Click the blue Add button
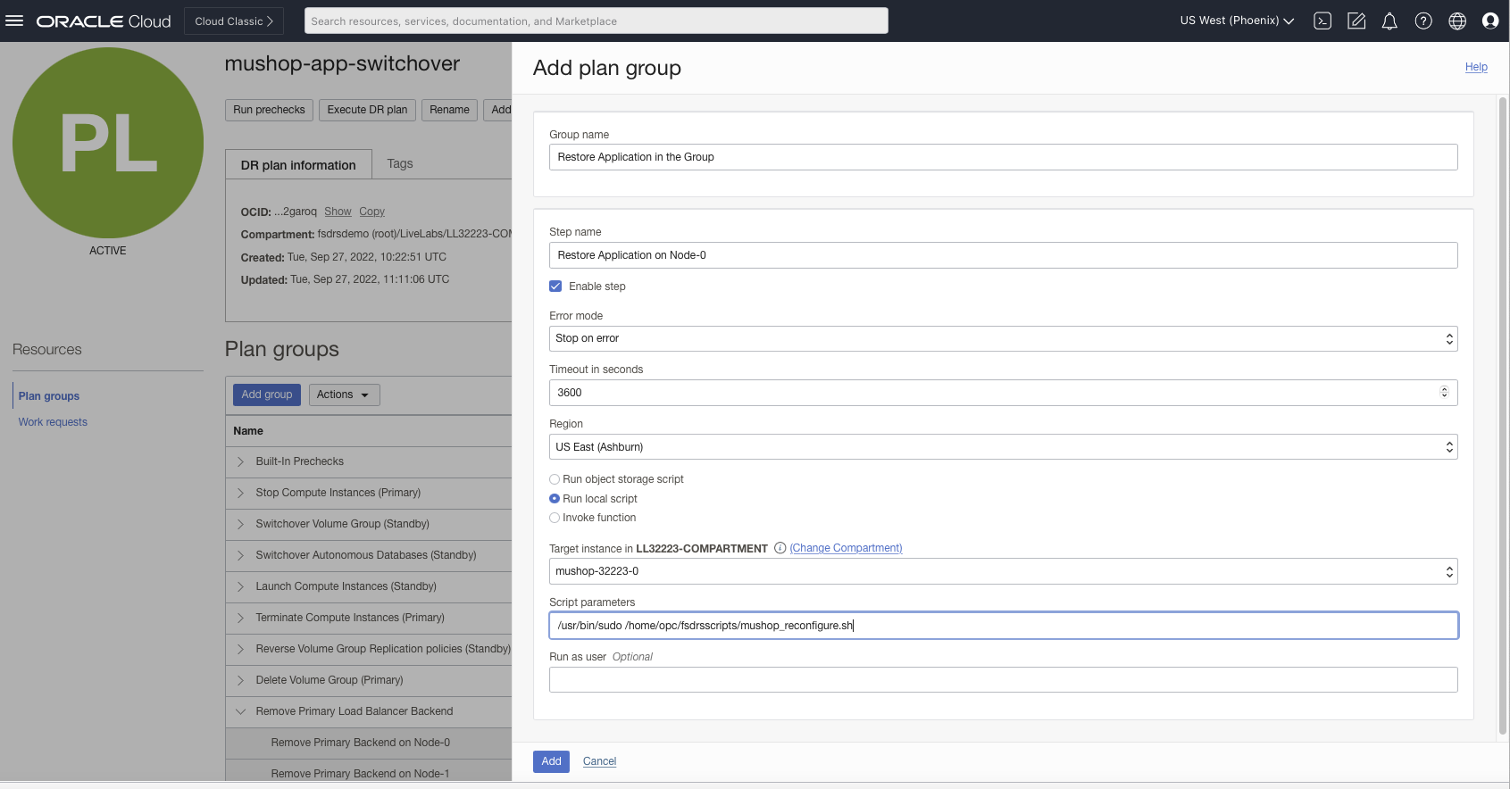 point(551,761)
